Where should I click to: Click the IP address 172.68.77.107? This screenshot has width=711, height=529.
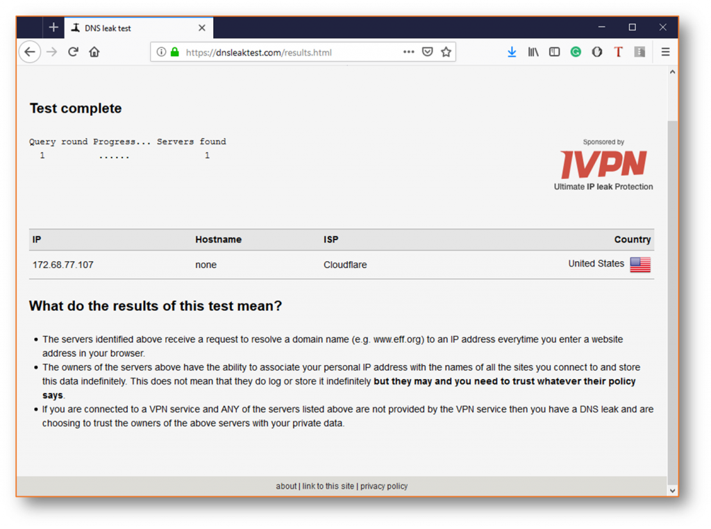[63, 264]
